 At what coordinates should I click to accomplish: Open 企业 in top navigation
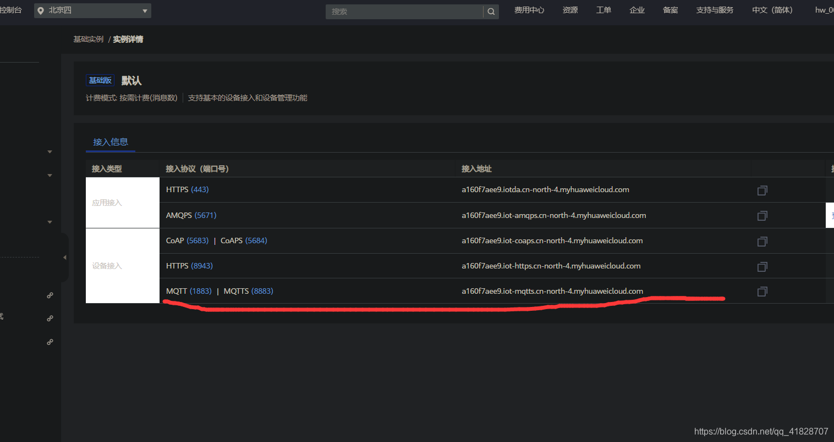(x=637, y=10)
